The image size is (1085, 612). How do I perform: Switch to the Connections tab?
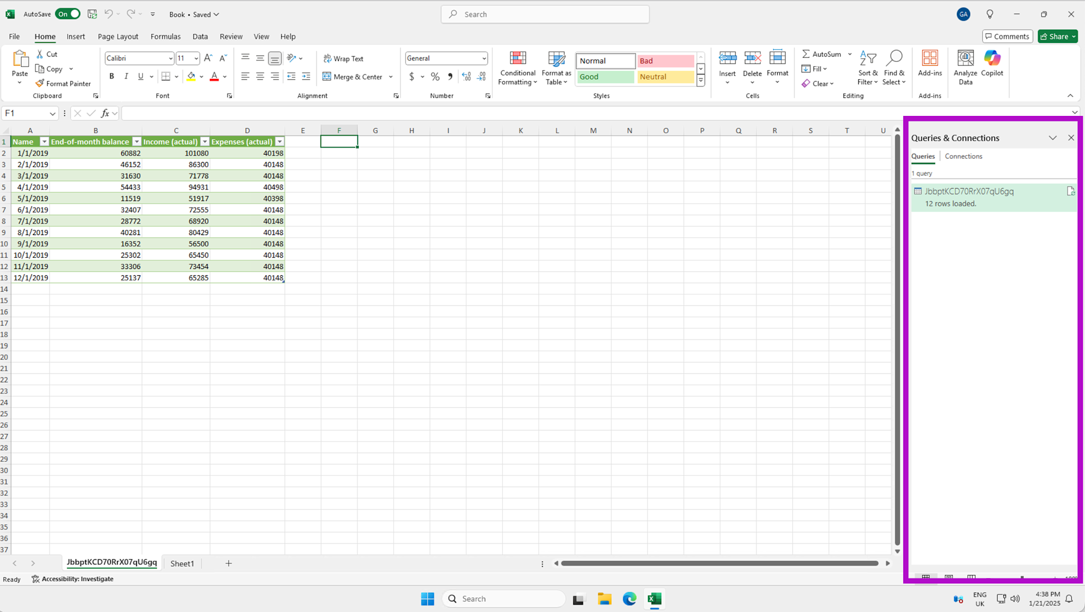coord(963,156)
